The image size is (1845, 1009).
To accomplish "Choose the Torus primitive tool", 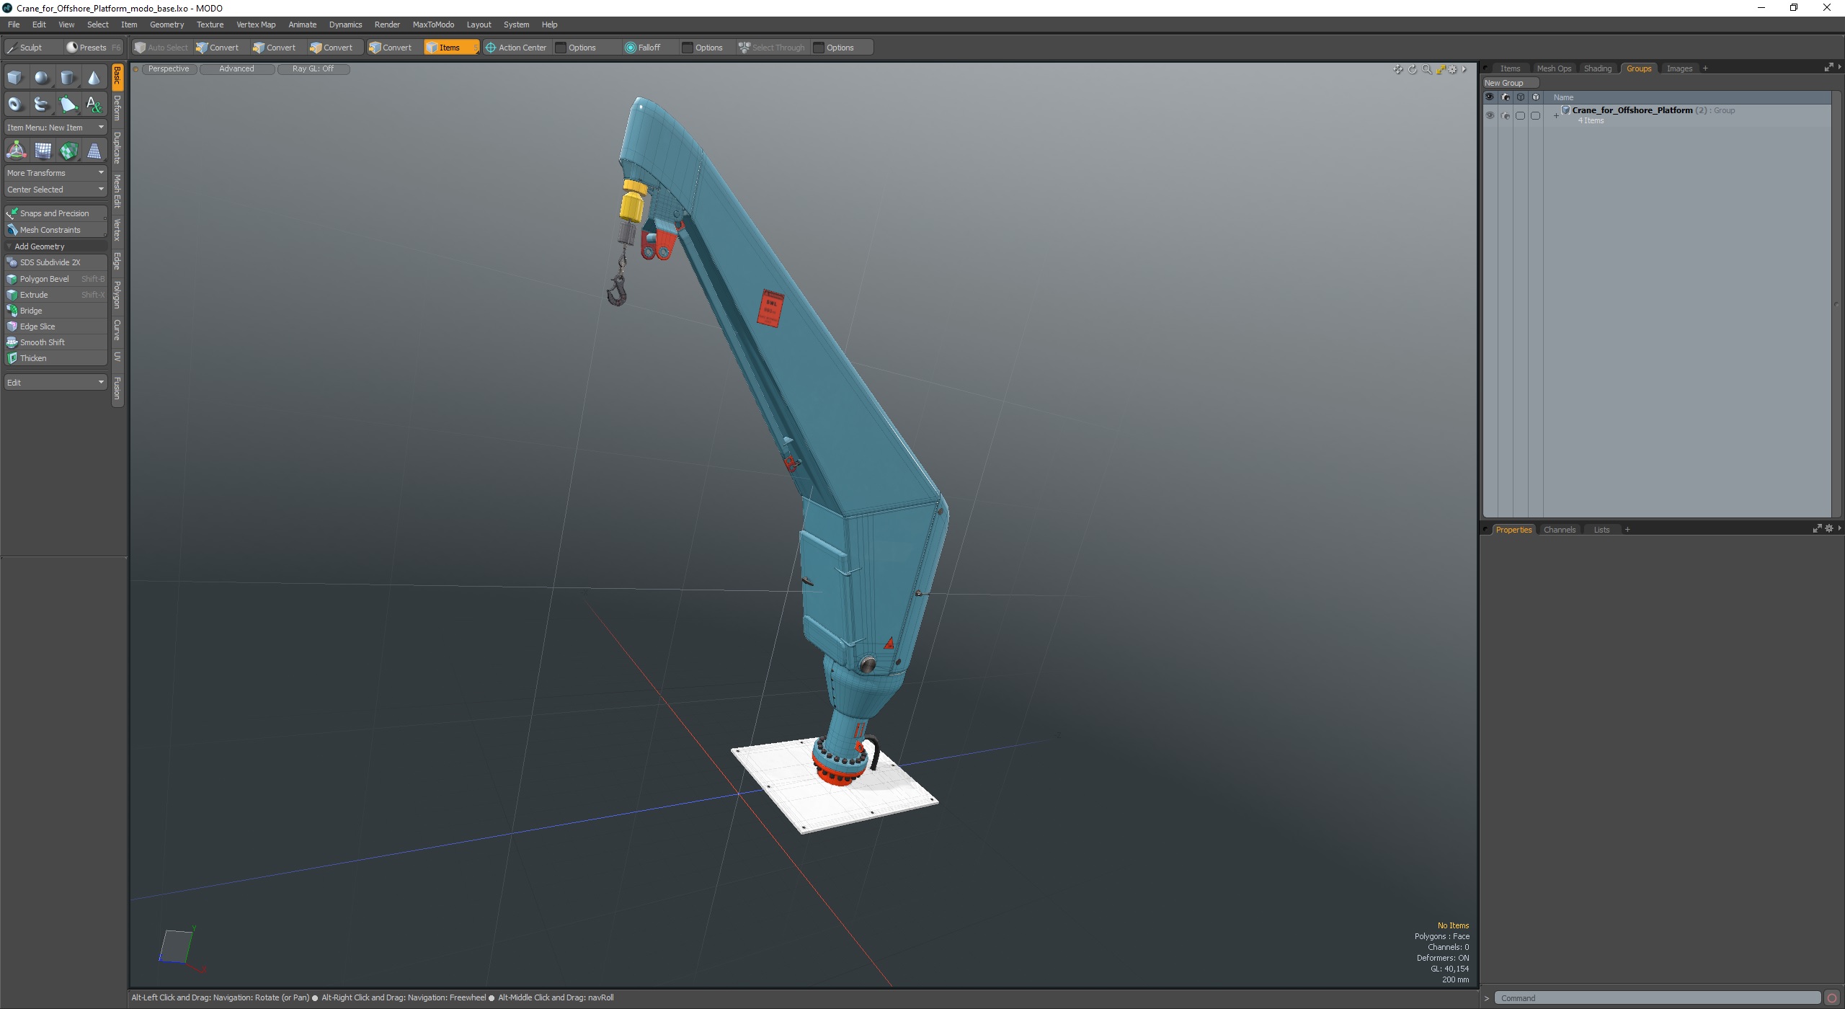I will click(15, 105).
